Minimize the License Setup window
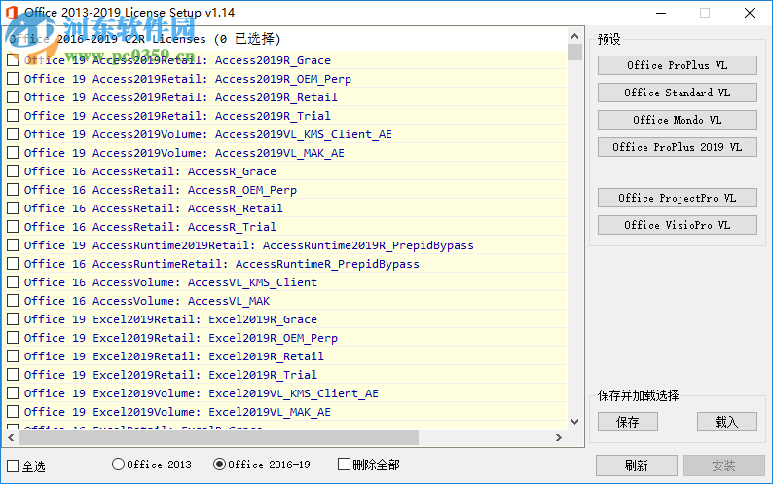This screenshot has width=773, height=484. (661, 13)
